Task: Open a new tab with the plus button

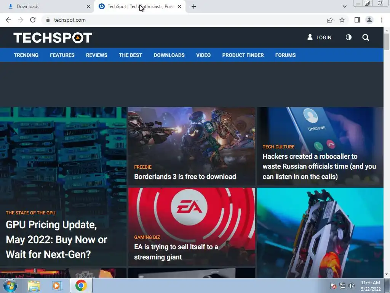Action: pos(194,6)
